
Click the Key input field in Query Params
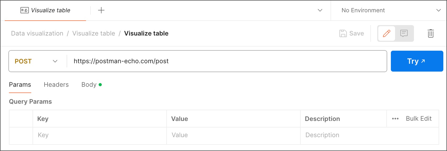(x=79, y=135)
